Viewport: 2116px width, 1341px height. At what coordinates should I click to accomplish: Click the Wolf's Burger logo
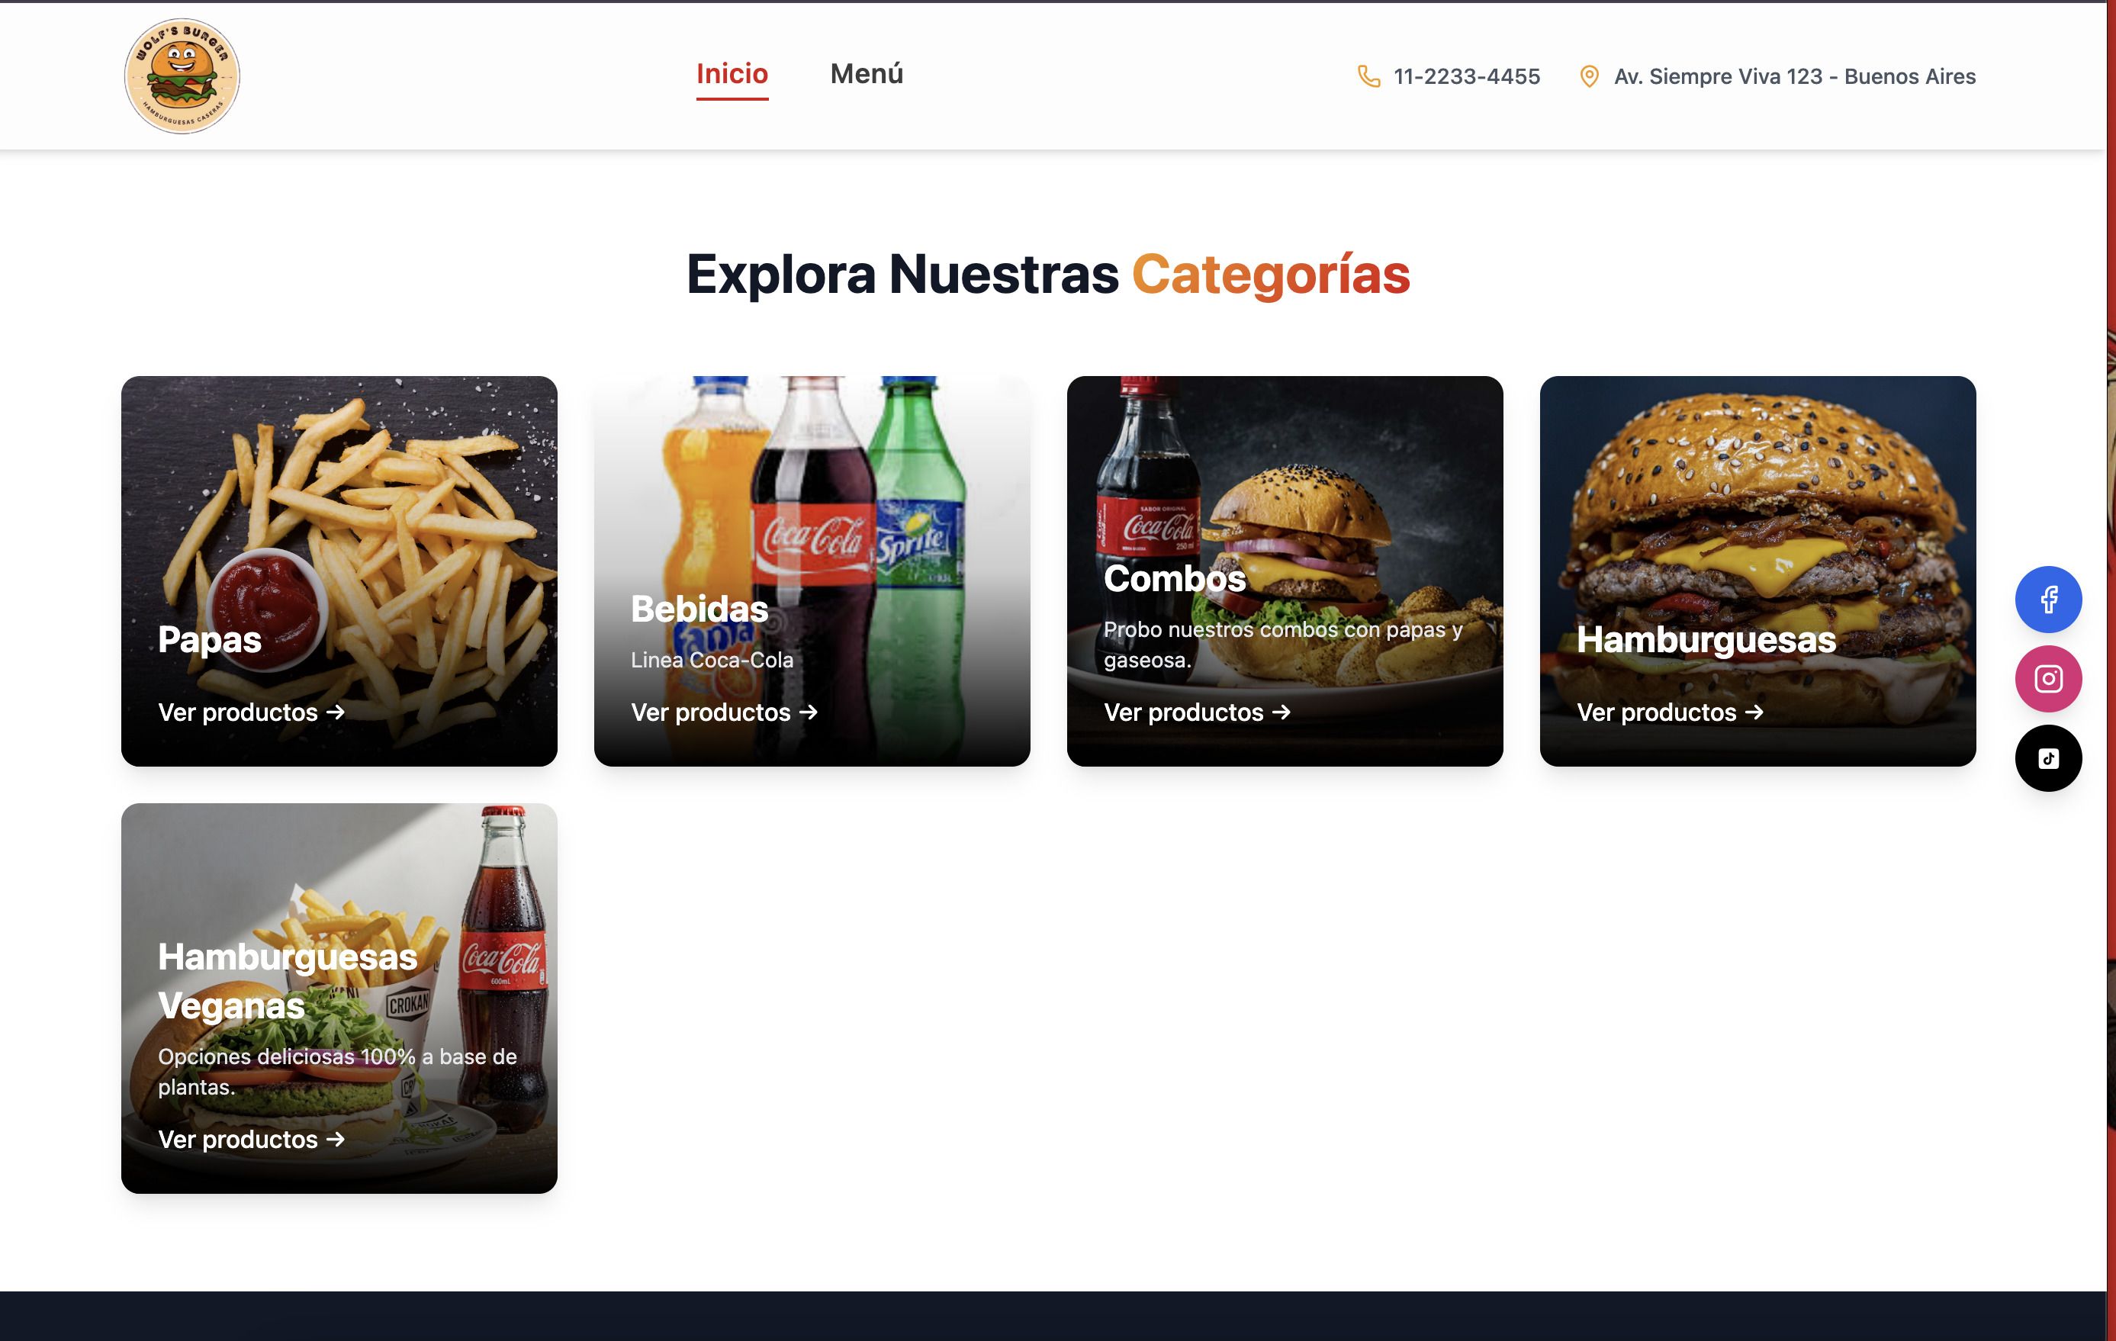pos(182,76)
